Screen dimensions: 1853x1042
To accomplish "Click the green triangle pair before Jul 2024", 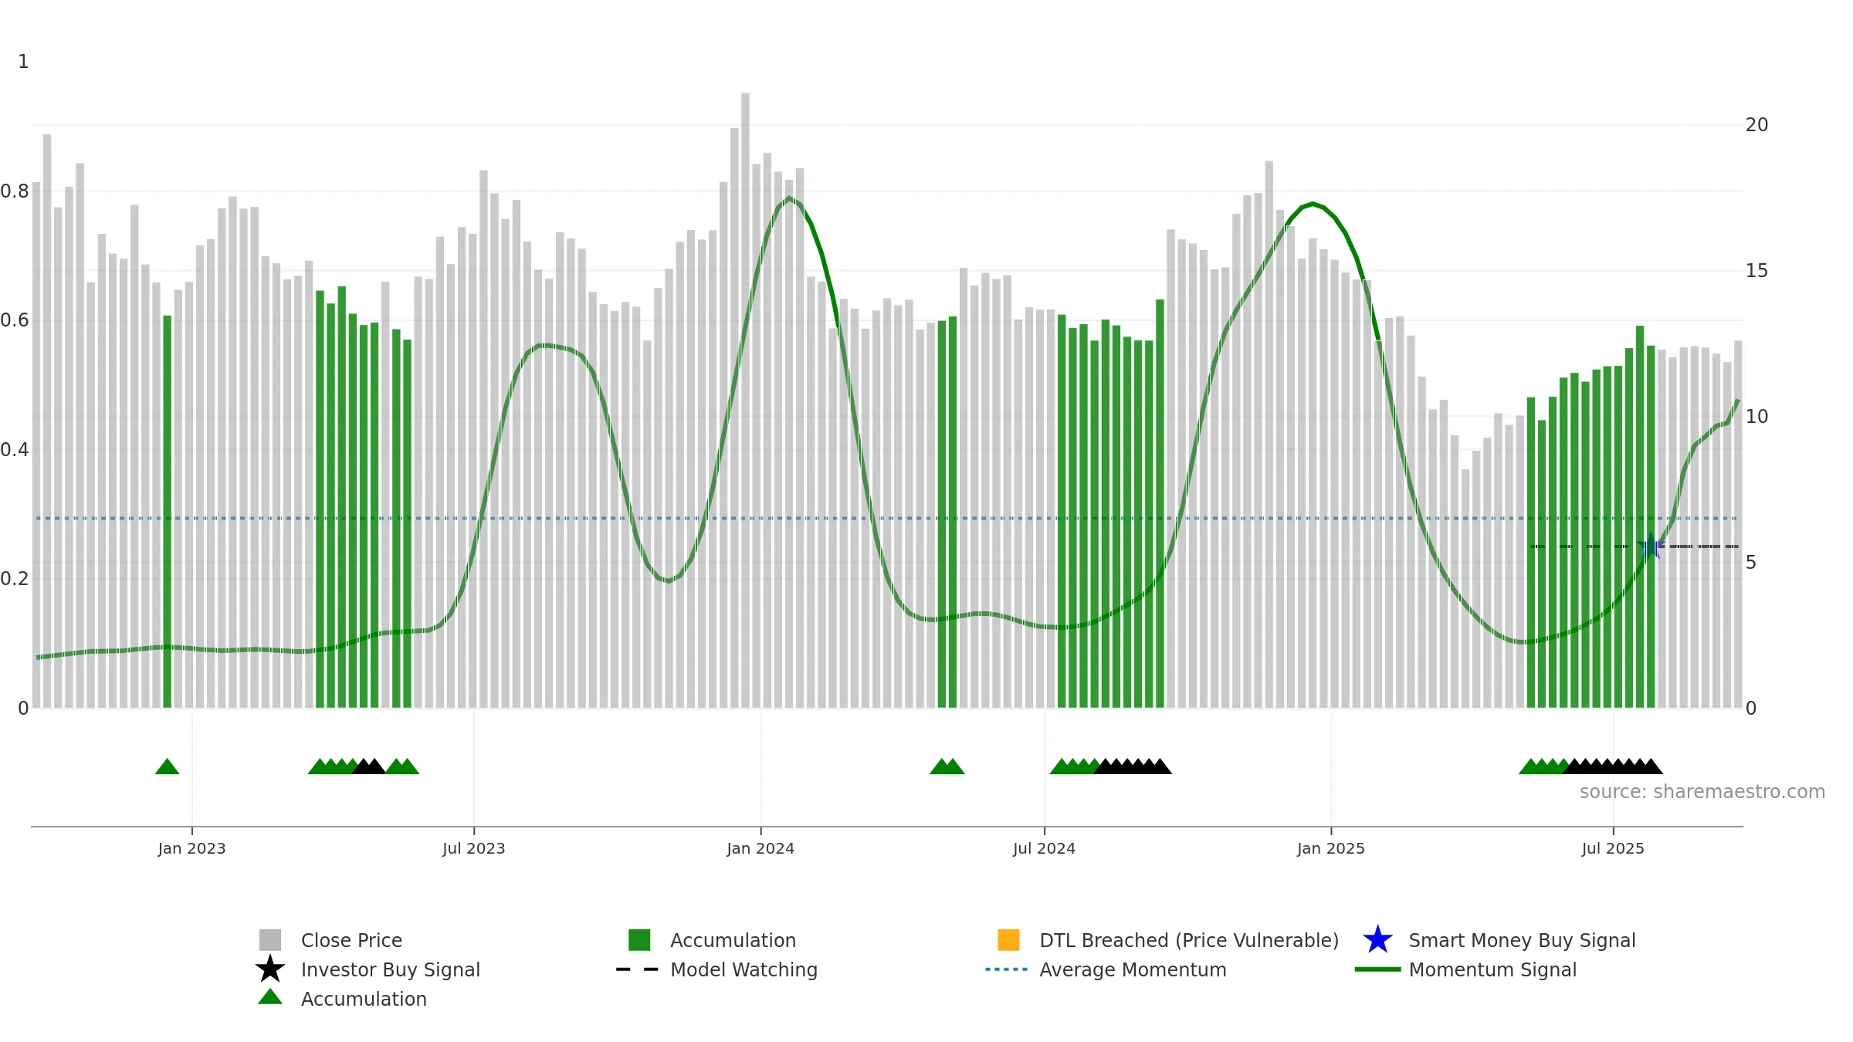I will 947,766.
